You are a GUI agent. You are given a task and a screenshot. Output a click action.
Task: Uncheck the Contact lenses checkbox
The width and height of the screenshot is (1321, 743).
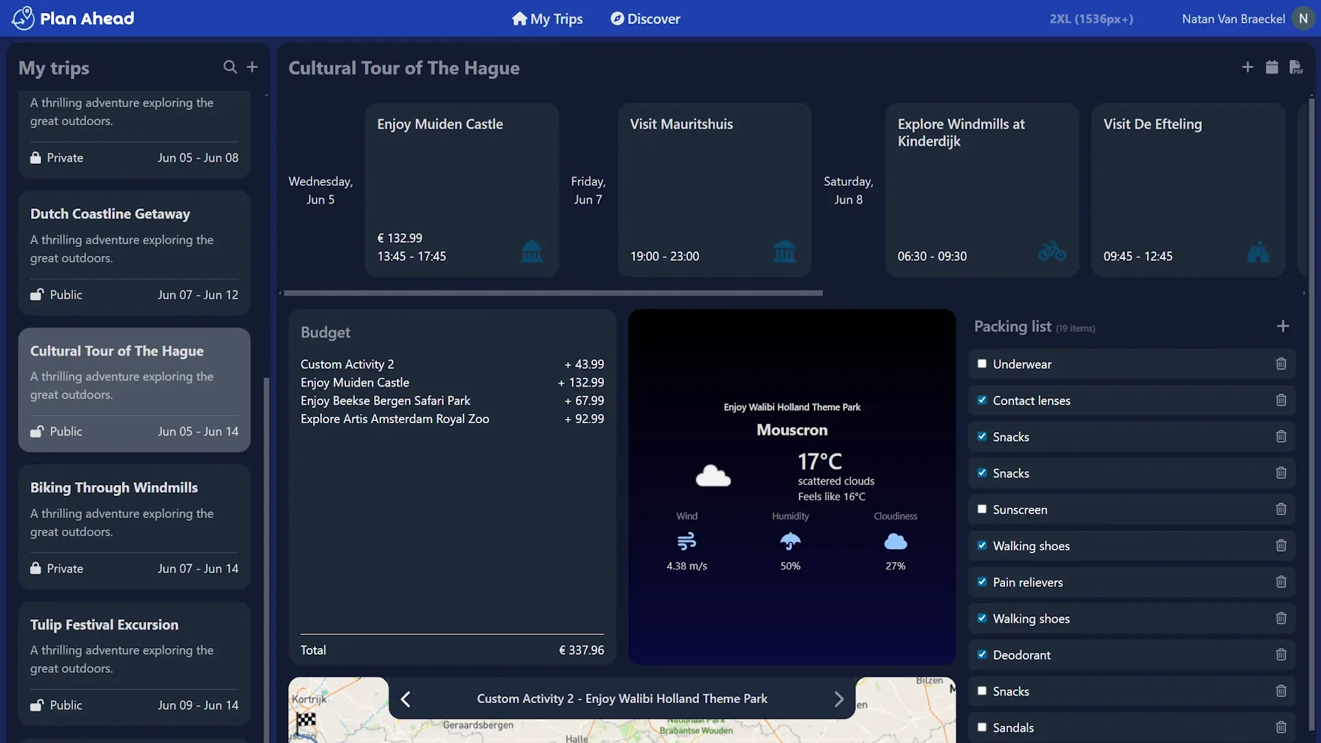[x=982, y=400]
